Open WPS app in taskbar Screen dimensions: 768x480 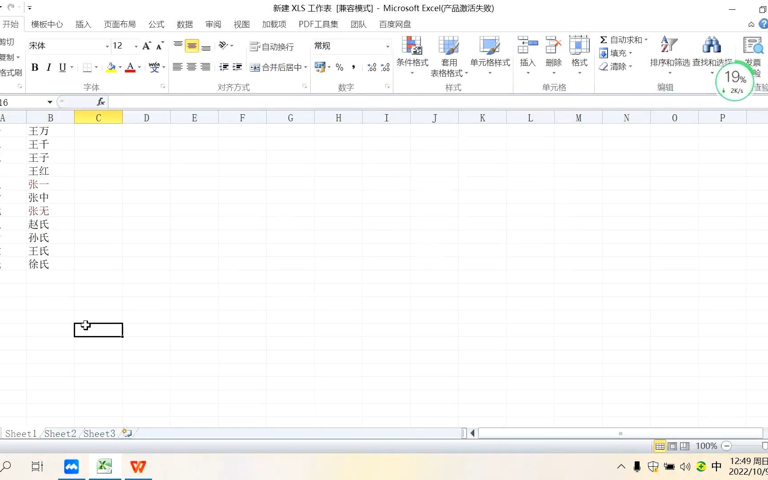point(138,467)
